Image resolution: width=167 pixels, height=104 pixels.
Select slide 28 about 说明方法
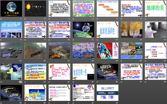(x=156, y=72)
